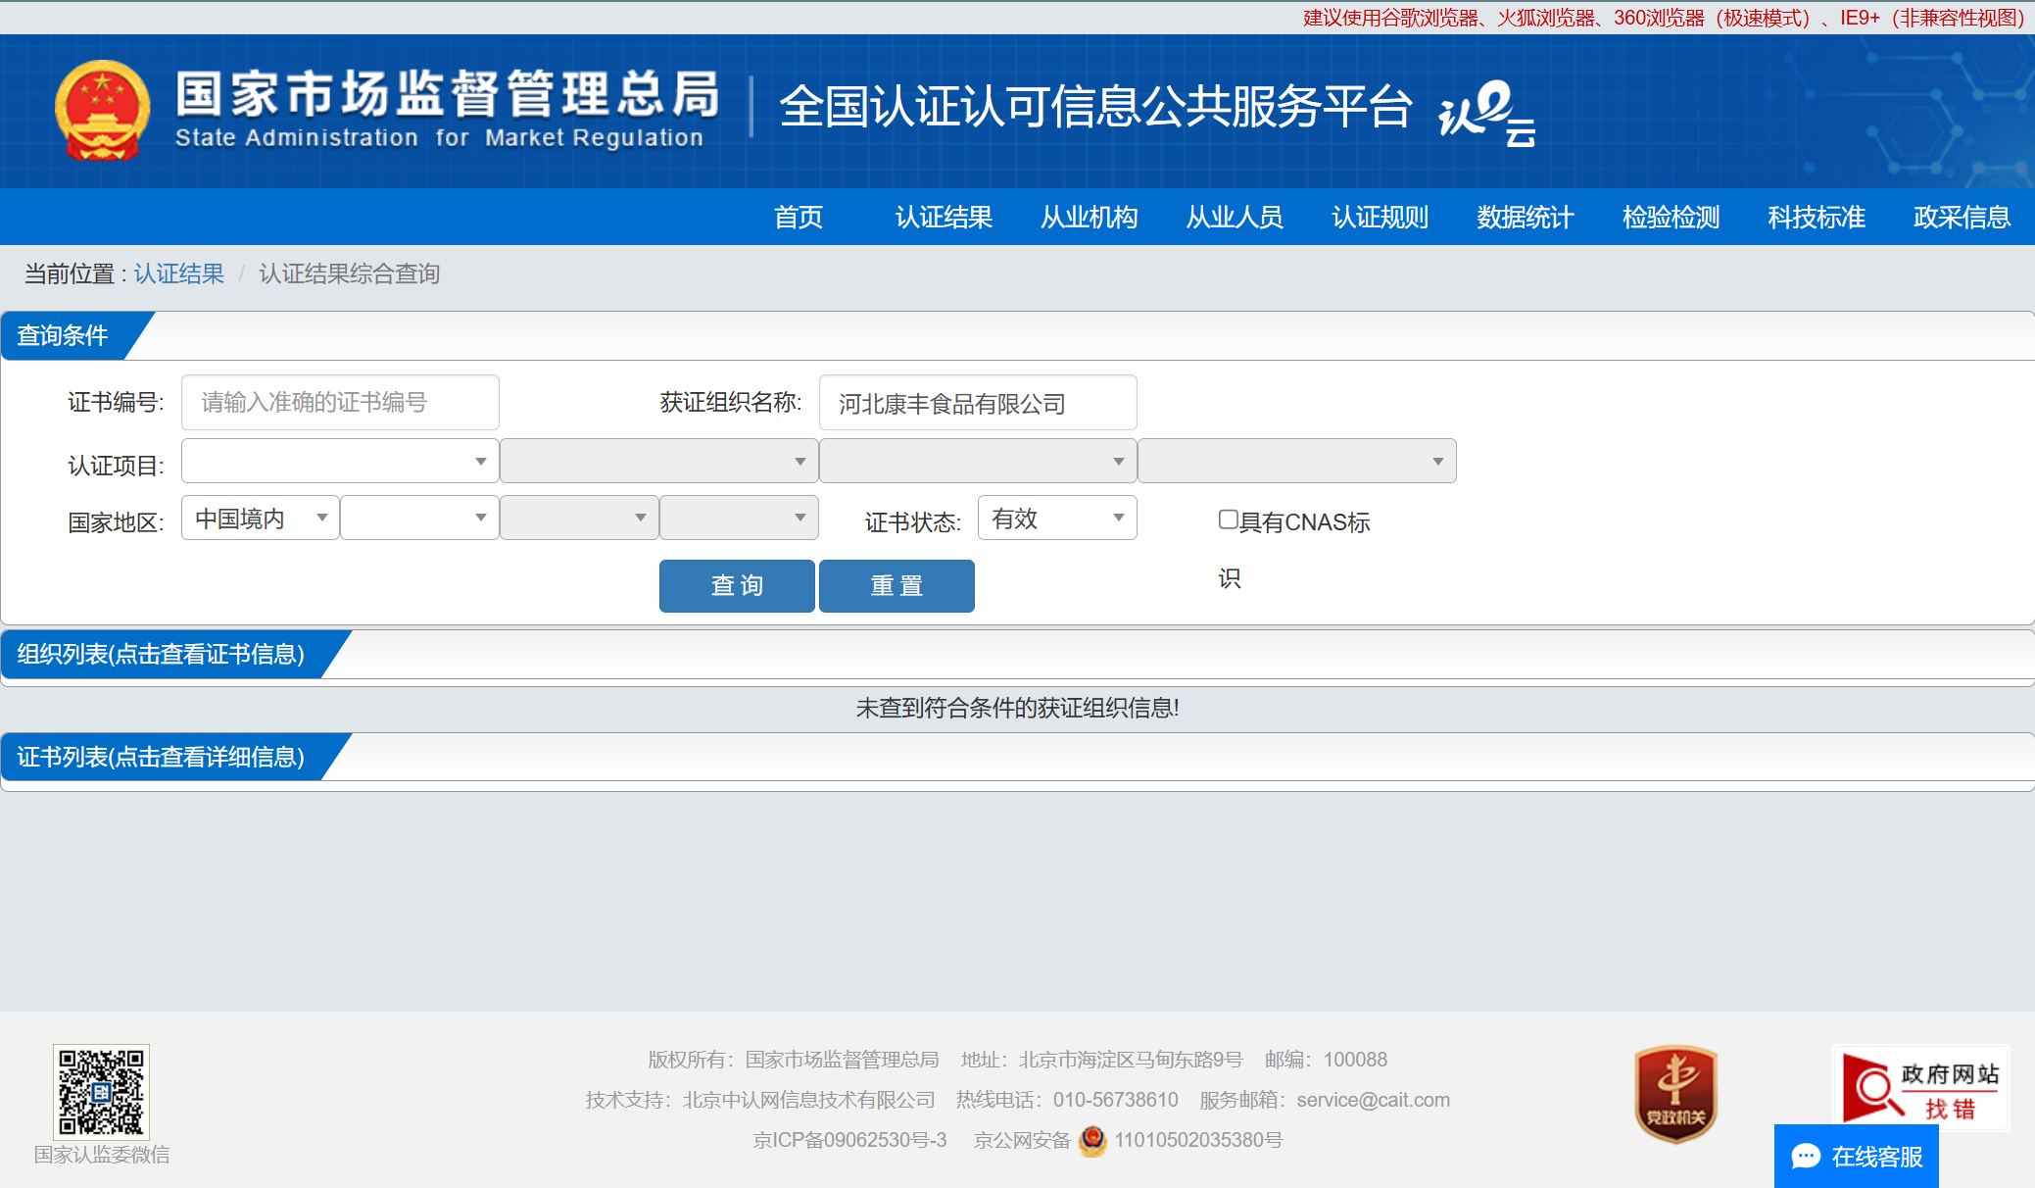2035x1188 pixels.
Task: Click the national emblem logo
Action: [103, 110]
